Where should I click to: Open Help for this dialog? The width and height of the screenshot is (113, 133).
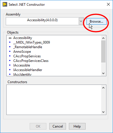[x=77, y=126]
